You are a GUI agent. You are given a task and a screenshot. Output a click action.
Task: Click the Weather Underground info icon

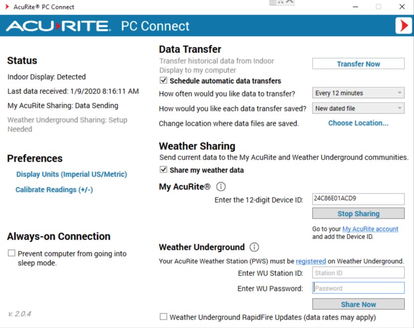click(254, 247)
